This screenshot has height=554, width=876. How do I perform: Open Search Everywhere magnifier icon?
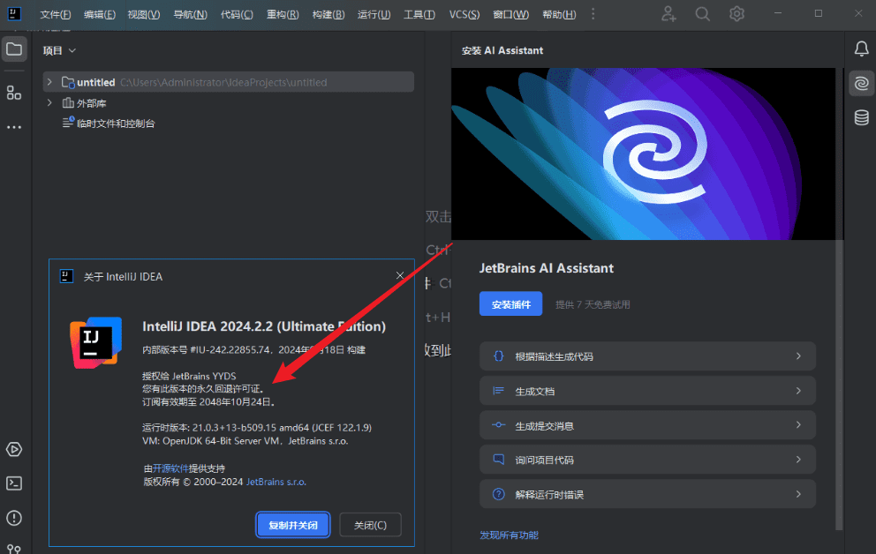pos(702,14)
